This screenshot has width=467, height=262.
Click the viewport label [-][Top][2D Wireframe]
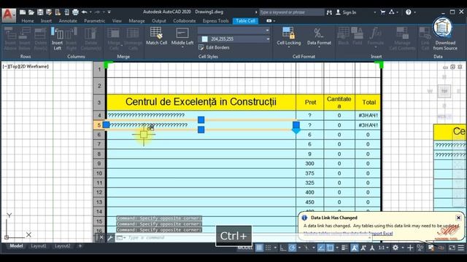(x=26, y=66)
